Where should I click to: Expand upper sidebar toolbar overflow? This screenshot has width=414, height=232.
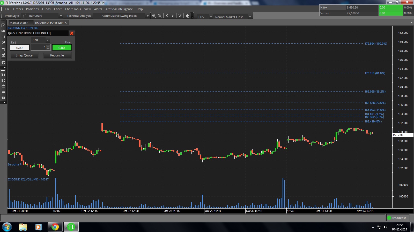point(5,68)
